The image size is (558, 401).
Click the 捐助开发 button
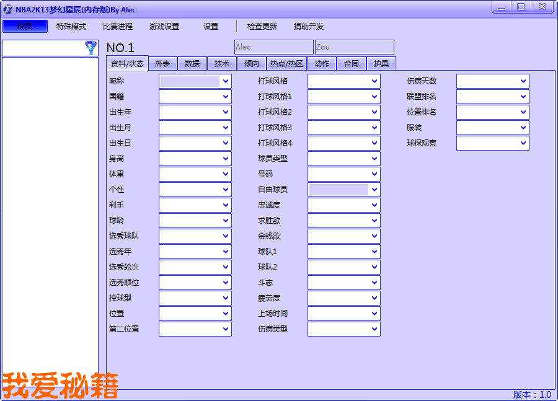(309, 27)
